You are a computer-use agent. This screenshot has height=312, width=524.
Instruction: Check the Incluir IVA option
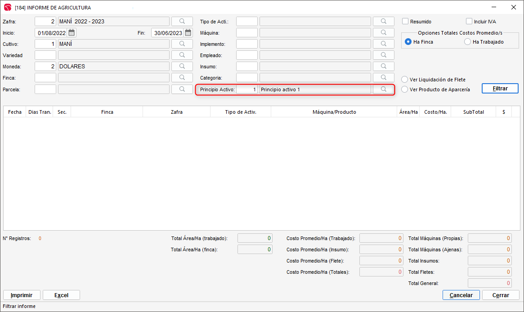[x=469, y=21]
